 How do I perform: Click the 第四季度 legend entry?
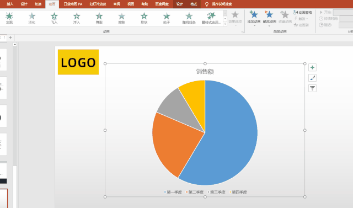point(238,192)
